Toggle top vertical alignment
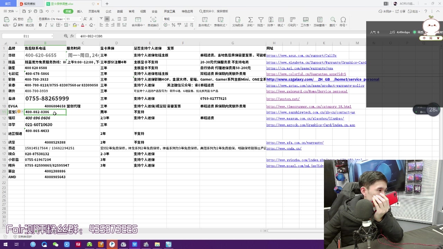 [101, 19]
